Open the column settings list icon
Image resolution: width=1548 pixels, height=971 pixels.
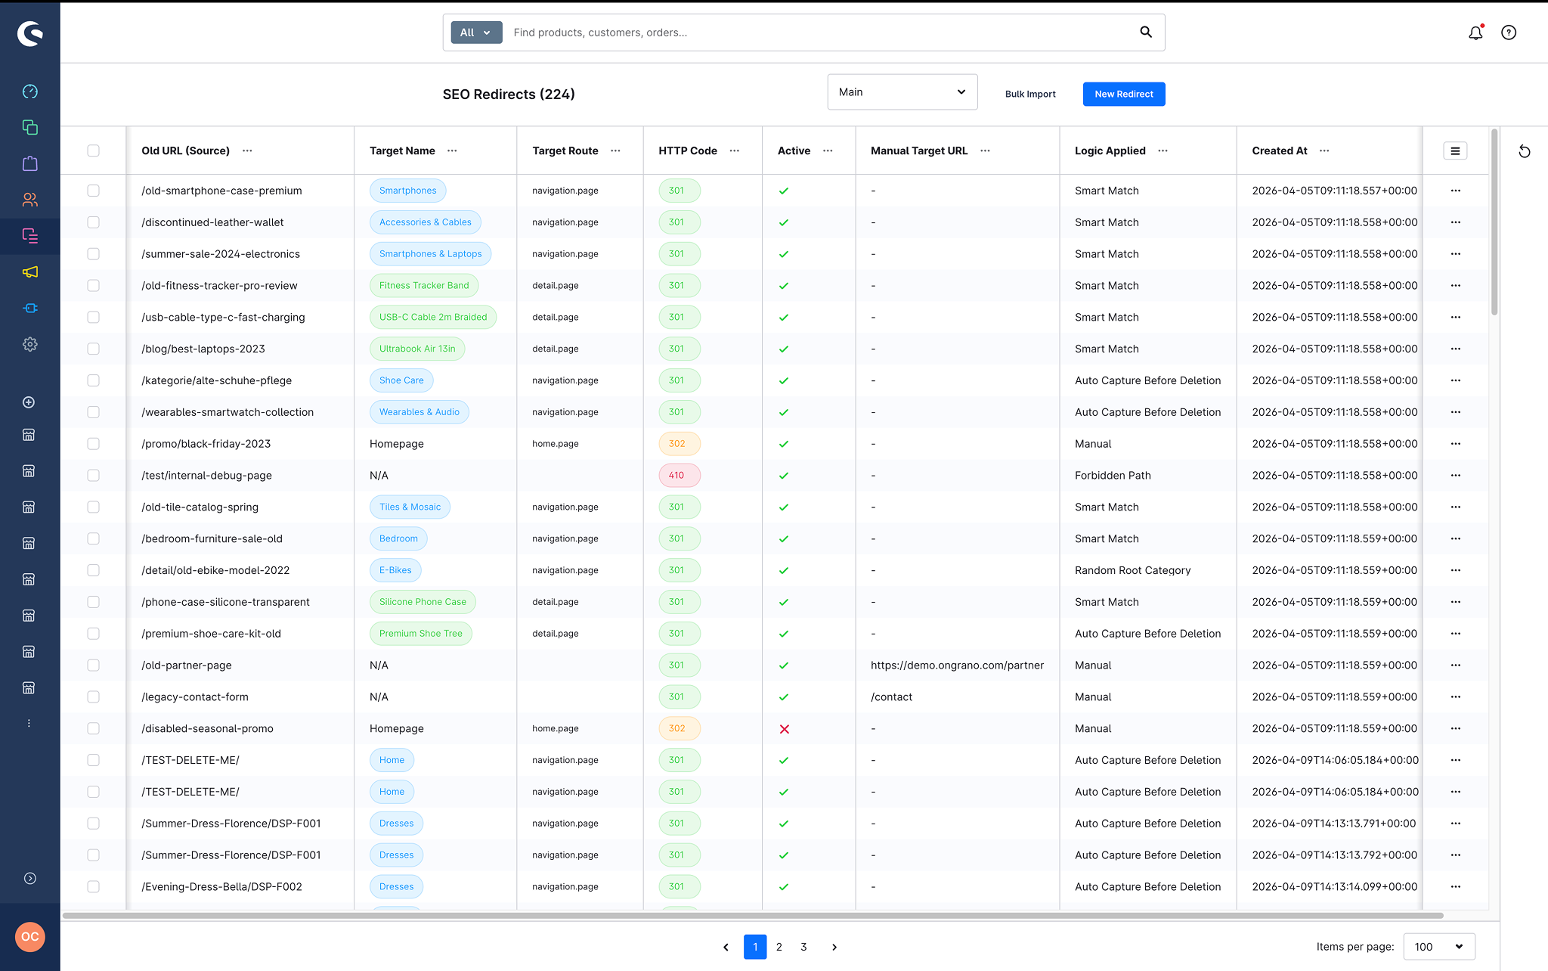1455,151
